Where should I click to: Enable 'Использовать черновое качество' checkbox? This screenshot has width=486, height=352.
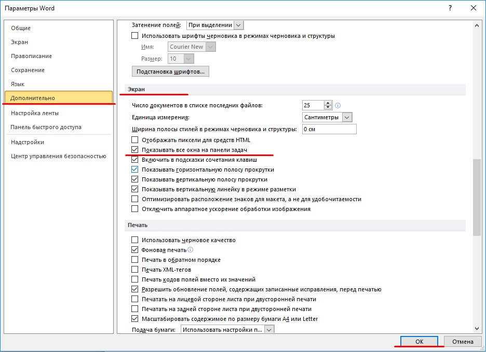coord(135,240)
